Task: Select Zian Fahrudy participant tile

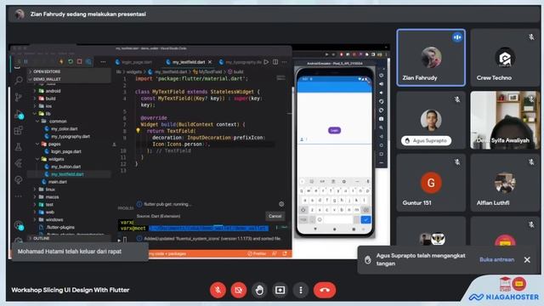Action: (431, 58)
